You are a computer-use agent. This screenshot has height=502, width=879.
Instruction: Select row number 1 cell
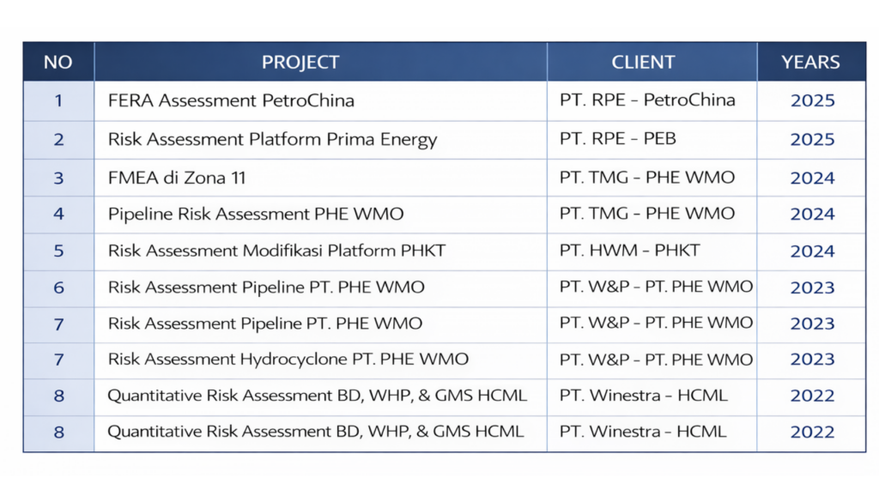[x=58, y=100]
